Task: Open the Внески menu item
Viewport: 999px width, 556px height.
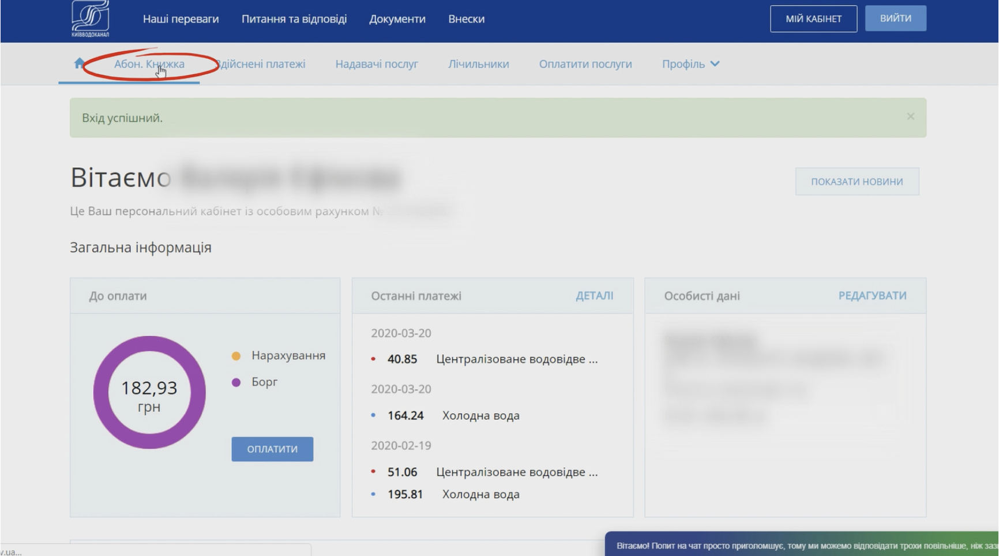Action: coord(467,19)
